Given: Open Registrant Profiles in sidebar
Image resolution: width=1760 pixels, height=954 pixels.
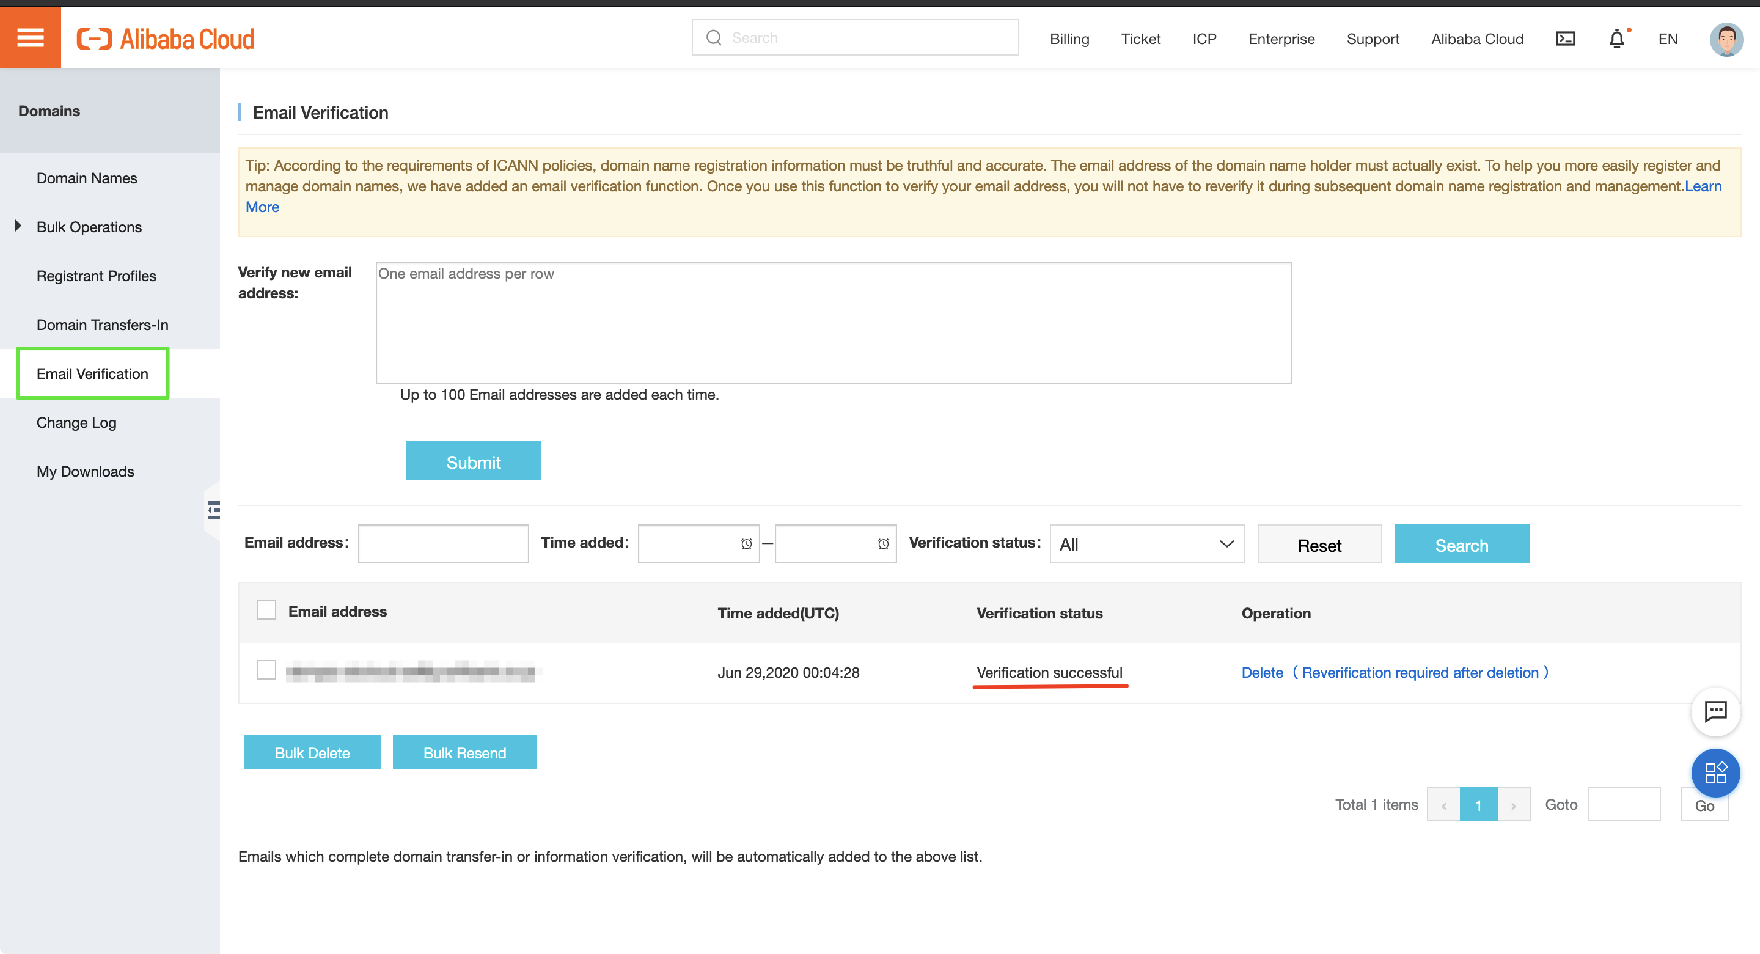Looking at the screenshot, I should (x=97, y=276).
